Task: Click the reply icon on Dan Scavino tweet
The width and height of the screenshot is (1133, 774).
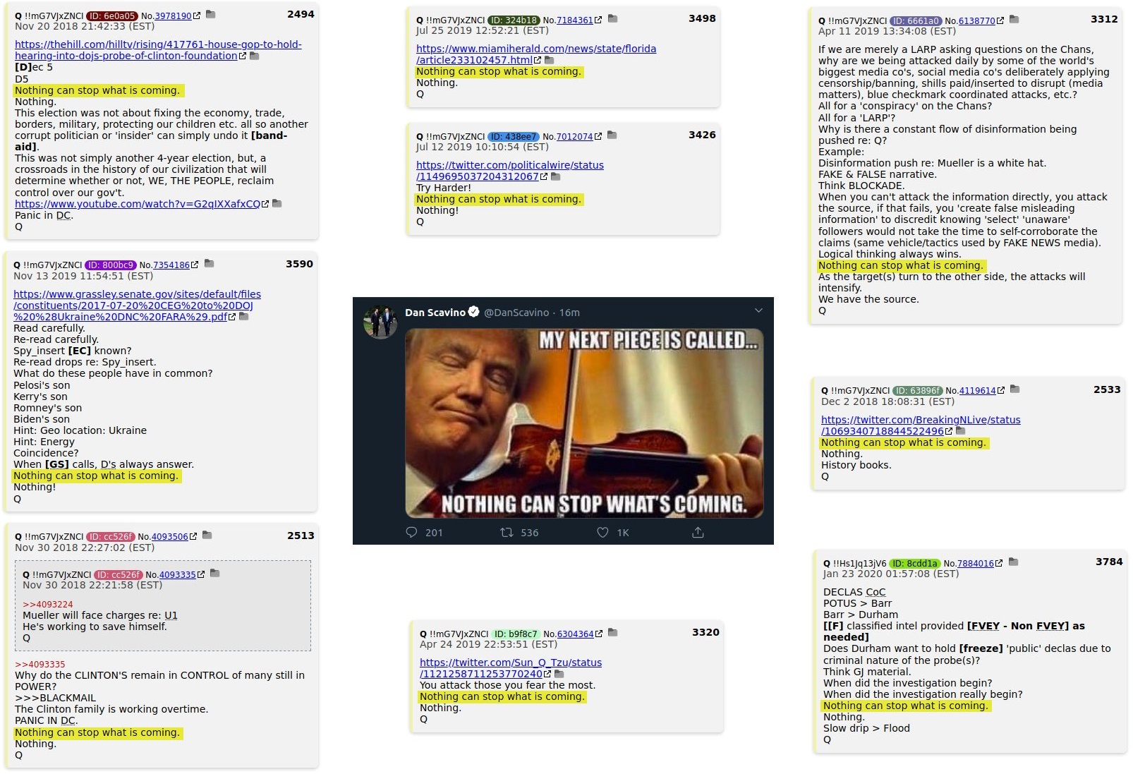Action: tap(411, 532)
